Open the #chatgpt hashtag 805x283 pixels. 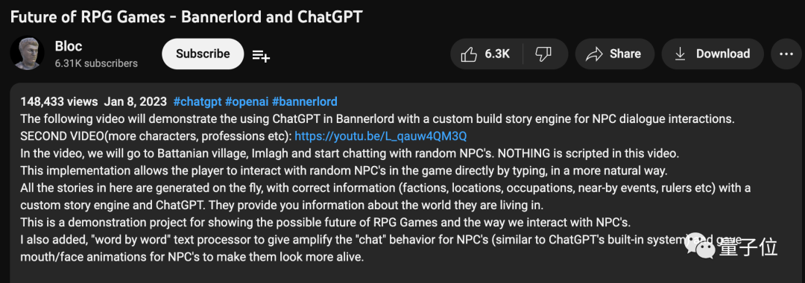(198, 101)
